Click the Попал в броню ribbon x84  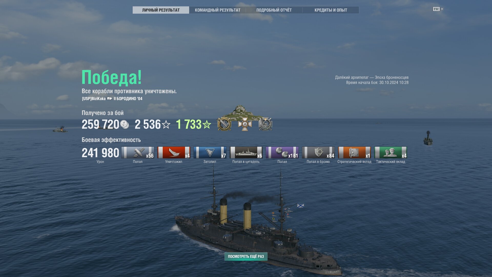[x=318, y=153]
